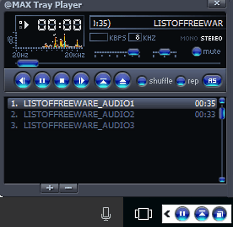The height and width of the screenshot is (227, 233).
Task: Adjust the volume slider handle
Action: [x=134, y=52]
